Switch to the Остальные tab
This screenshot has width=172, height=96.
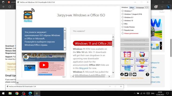click(140, 8)
